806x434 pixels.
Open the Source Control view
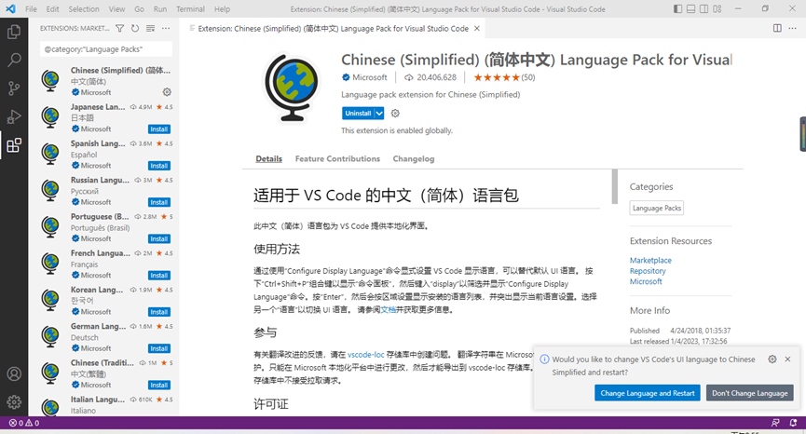[14, 88]
